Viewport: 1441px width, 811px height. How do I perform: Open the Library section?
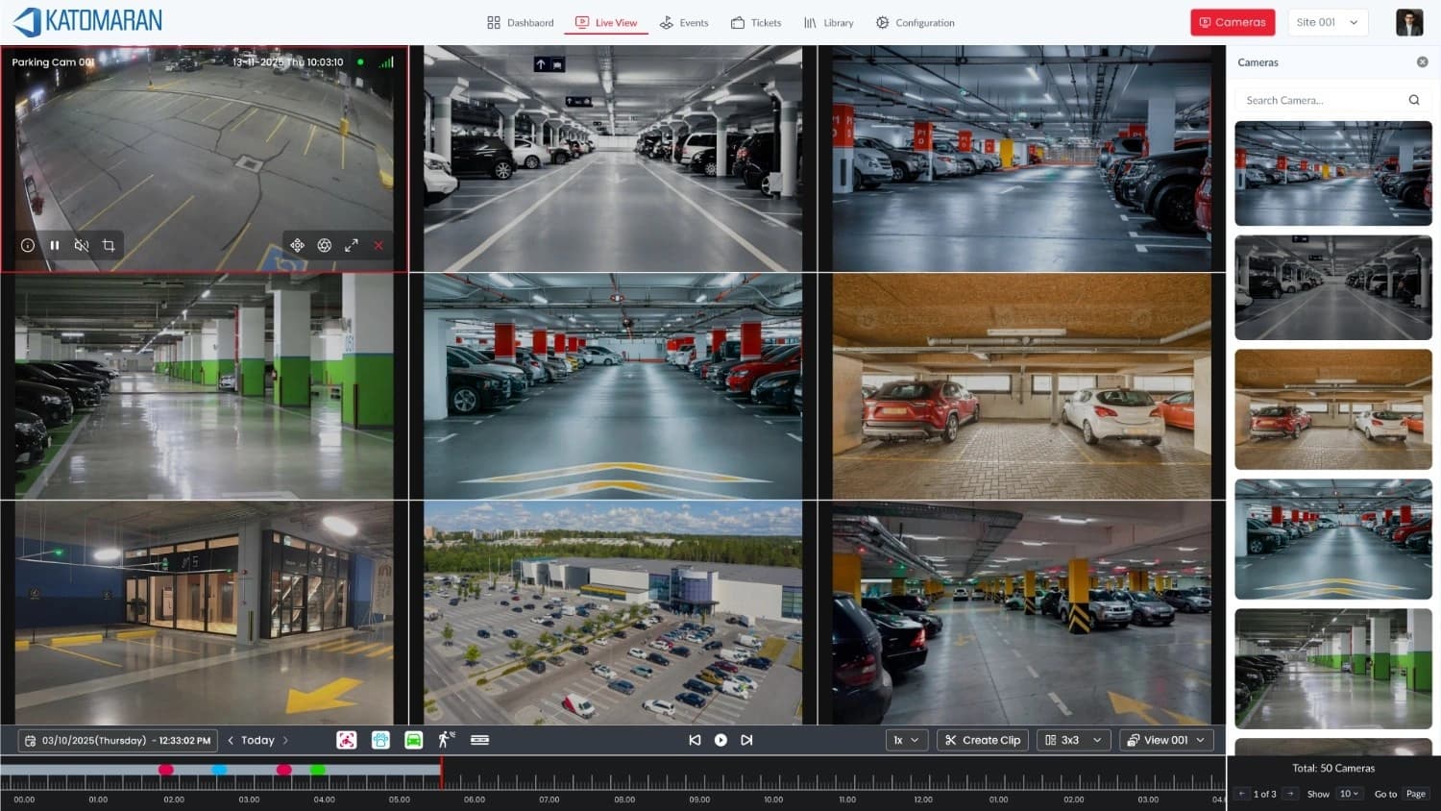[x=828, y=22]
